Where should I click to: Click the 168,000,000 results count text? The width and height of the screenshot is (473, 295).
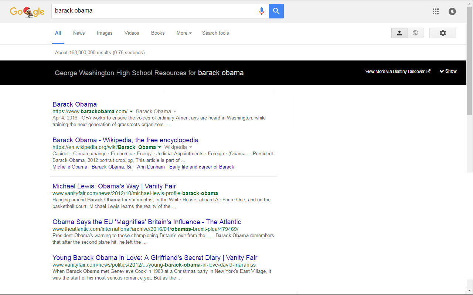(100, 53)
